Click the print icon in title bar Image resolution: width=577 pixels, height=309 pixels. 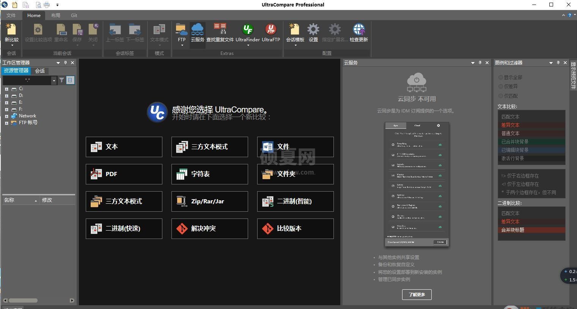pos(47,5)
